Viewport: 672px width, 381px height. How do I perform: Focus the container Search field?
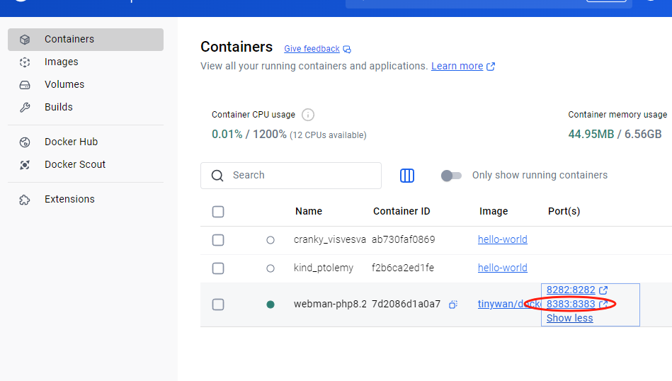(x=291, y=176)
